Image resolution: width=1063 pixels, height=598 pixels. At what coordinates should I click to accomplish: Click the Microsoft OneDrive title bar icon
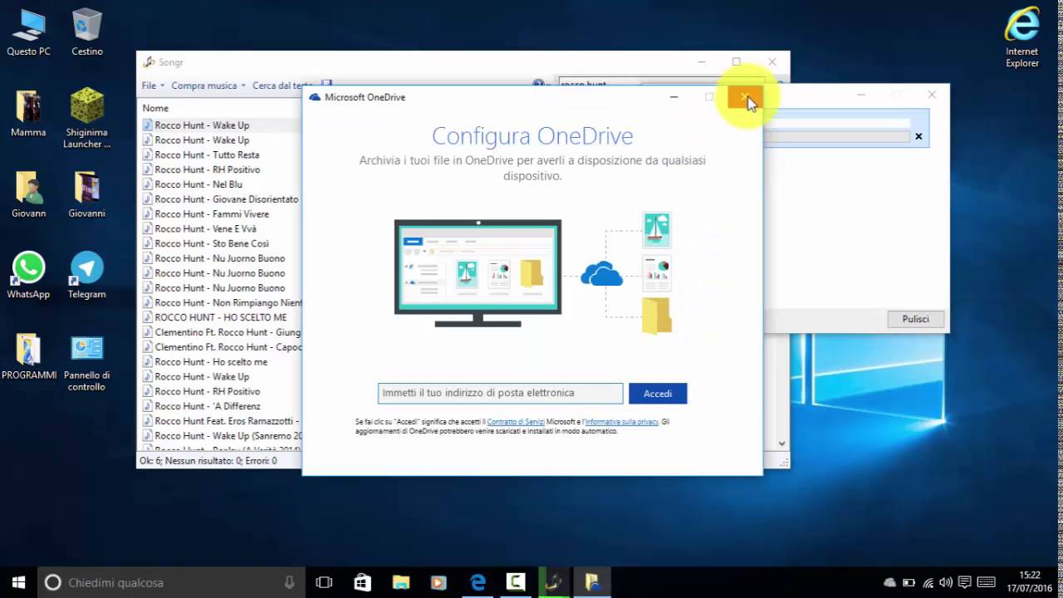pyautogui.click(x=315, y=97)
